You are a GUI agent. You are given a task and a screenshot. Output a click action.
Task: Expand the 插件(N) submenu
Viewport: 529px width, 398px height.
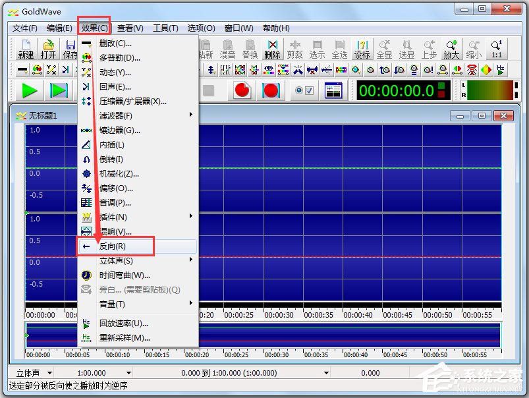click(138, 217)
